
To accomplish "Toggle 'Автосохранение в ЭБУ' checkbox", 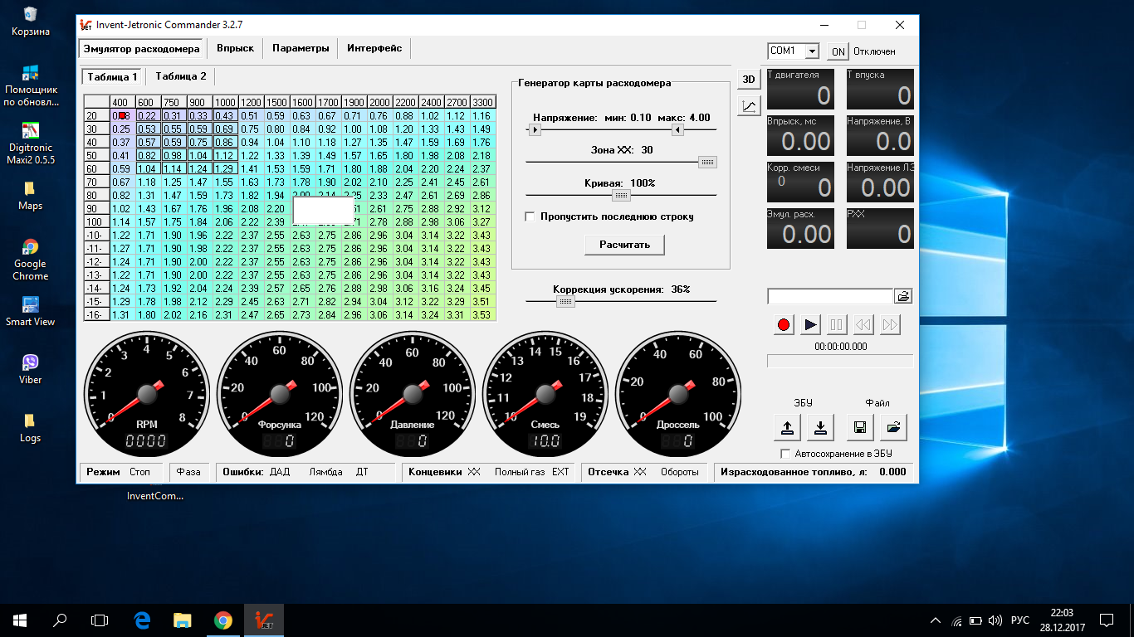I will [785, 454].
